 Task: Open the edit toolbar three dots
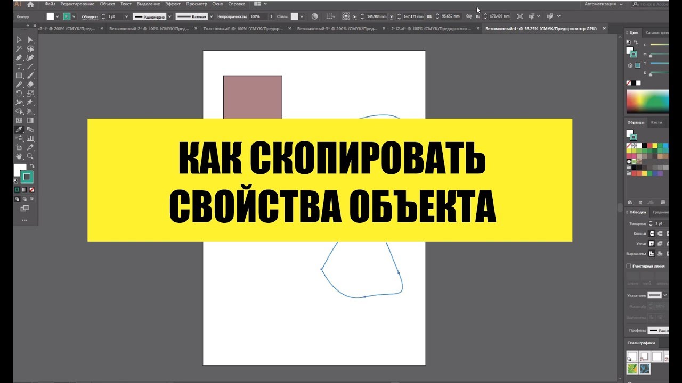tap(24, 219)
